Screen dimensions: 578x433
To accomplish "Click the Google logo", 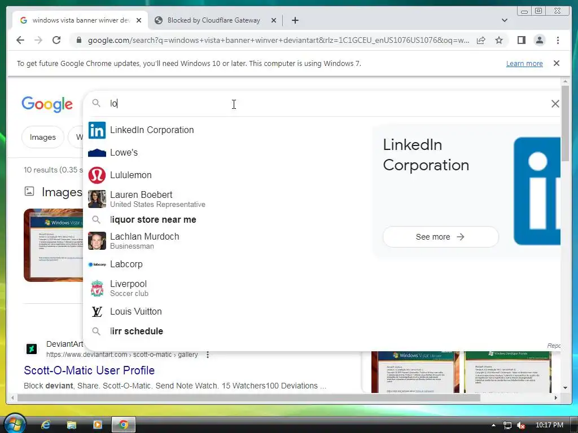I will tap(47, 104).
